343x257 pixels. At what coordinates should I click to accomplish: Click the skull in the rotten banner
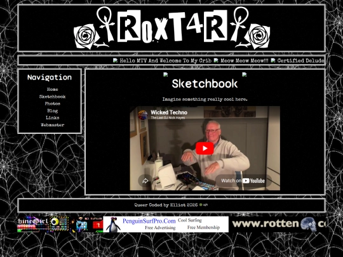tap(308, 224)
